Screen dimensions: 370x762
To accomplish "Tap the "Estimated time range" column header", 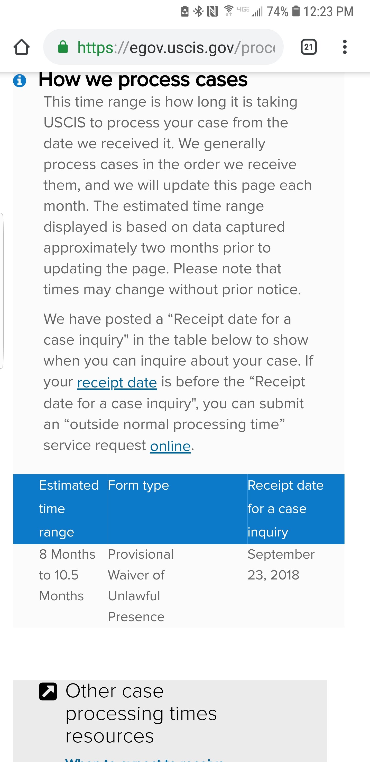I will pyautogui.click(x=69, y=509).
